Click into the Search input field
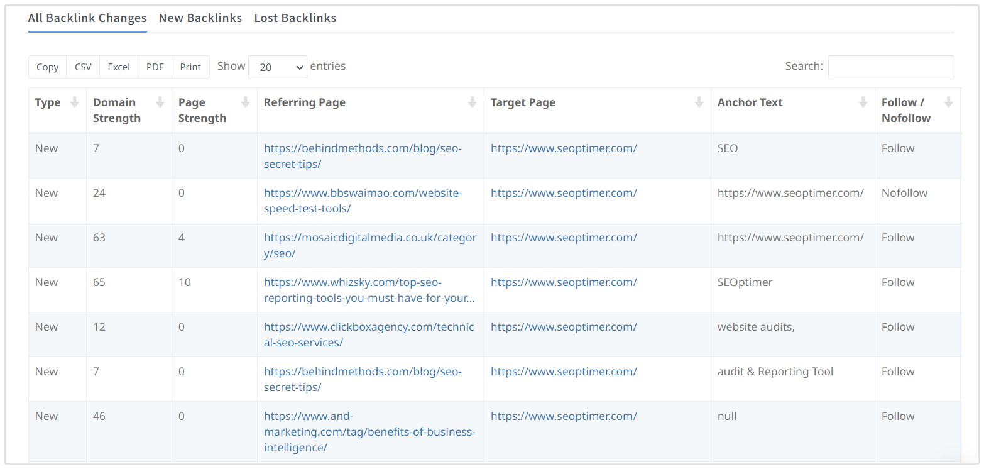Viewport: 984px width, 469px height. 890,67
